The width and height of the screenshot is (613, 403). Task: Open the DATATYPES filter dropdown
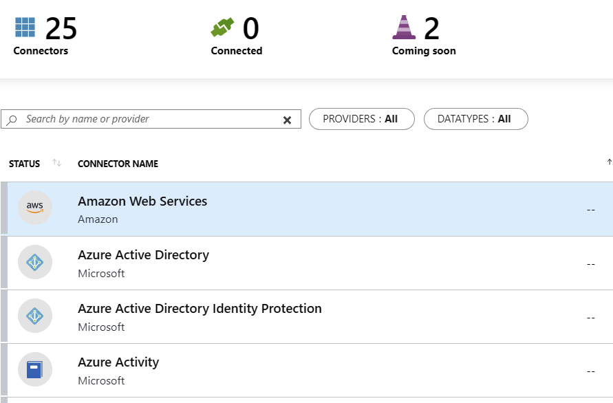(476, 119)
